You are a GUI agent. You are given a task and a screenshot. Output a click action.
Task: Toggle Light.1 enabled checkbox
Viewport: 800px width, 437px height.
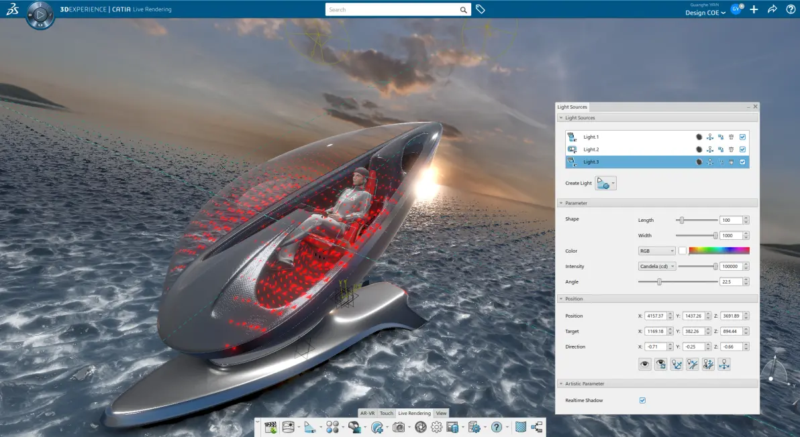pos(742,137)
